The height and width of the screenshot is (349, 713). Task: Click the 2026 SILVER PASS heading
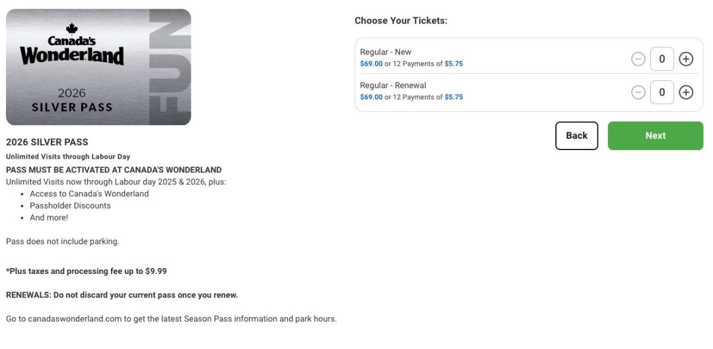47,142
